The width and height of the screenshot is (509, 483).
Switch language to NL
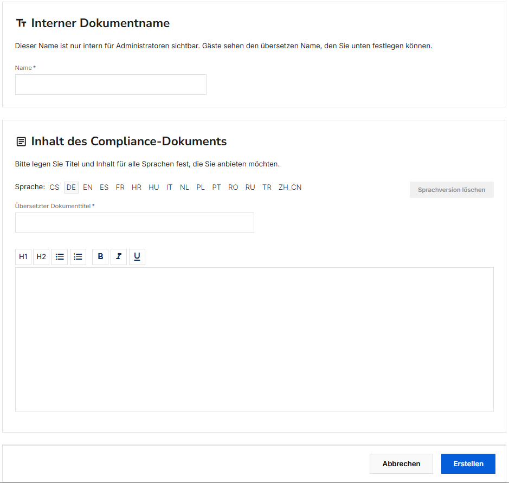click(184, 188)
